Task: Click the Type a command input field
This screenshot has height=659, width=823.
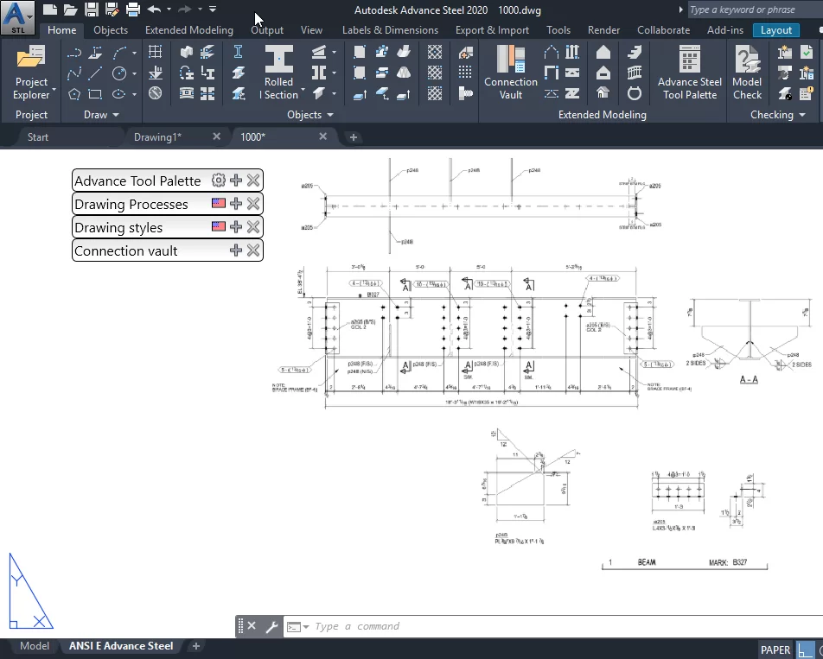Action: pos(519,627)
